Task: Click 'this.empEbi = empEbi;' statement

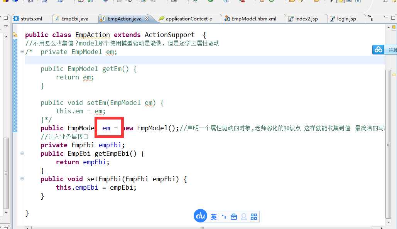Action: [x=96, y=187]
